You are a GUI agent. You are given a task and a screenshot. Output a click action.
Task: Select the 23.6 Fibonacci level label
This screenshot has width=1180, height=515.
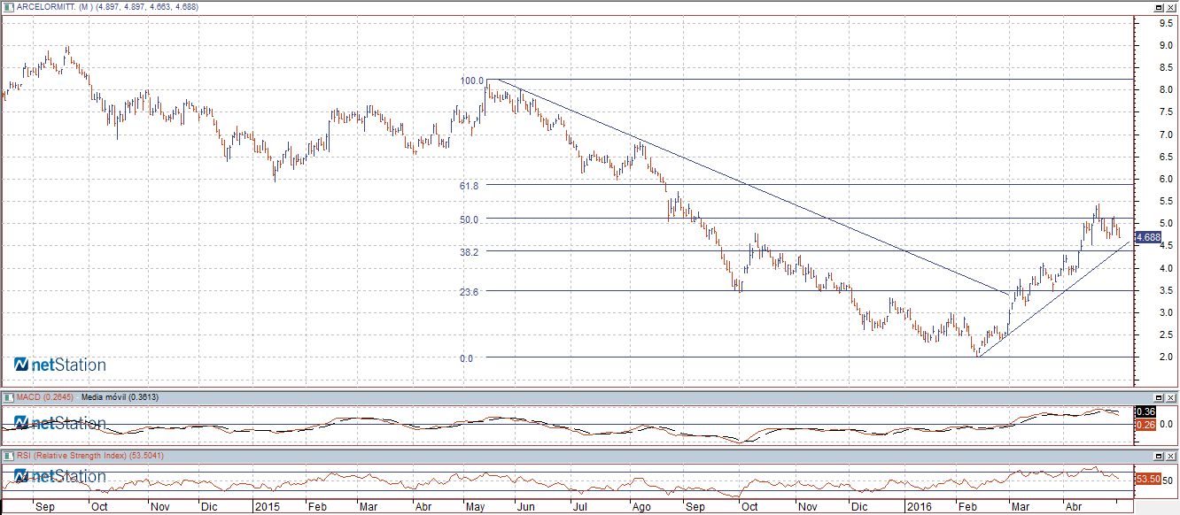click(470, 291)
